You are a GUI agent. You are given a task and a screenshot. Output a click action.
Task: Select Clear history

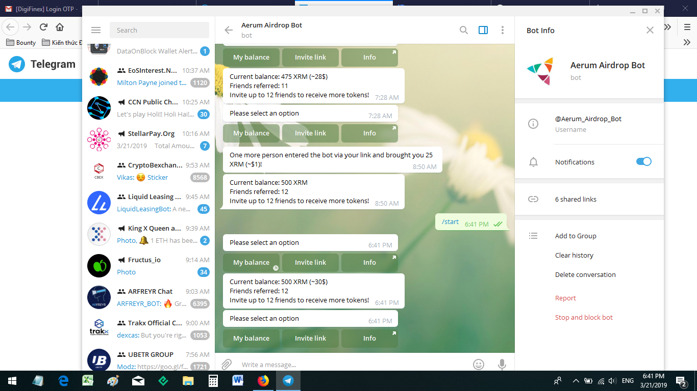tap(574, 255)
